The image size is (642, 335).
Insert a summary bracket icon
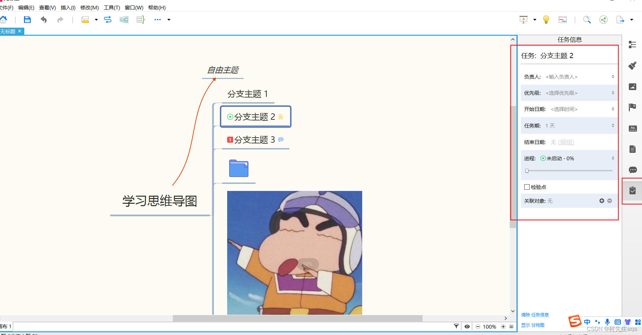[x=140, y=20]
